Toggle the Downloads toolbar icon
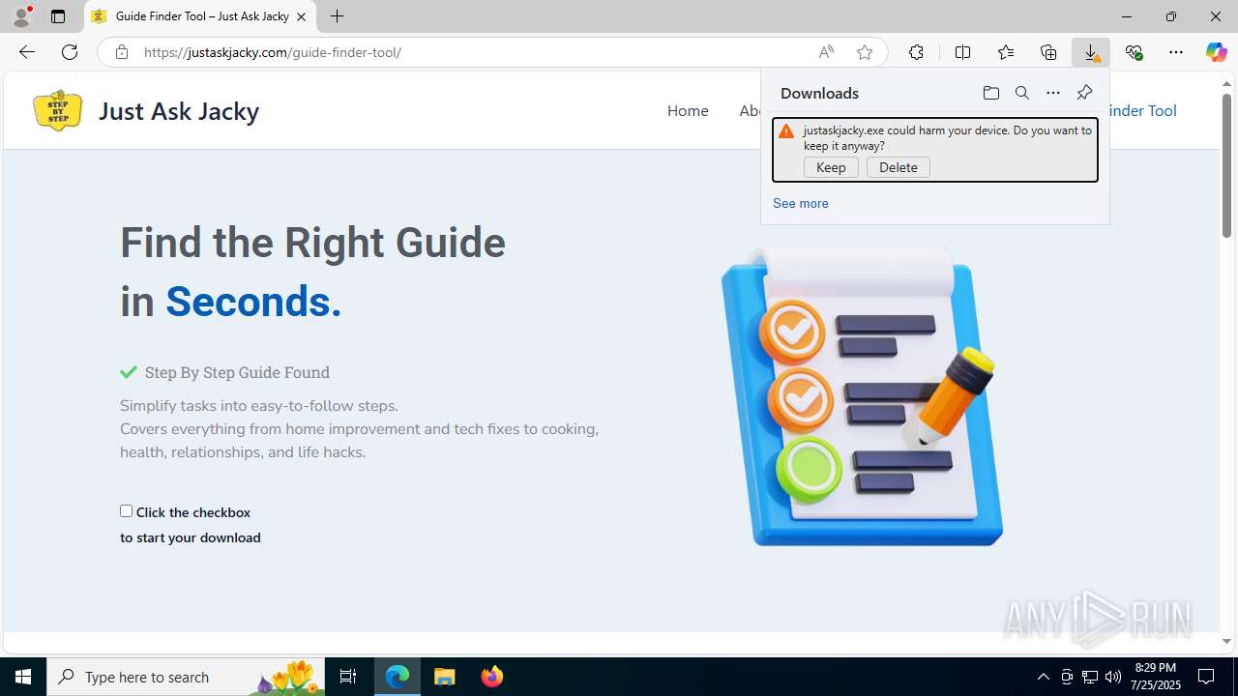The image size is (1238, 696). click(x=1091, y=52)
